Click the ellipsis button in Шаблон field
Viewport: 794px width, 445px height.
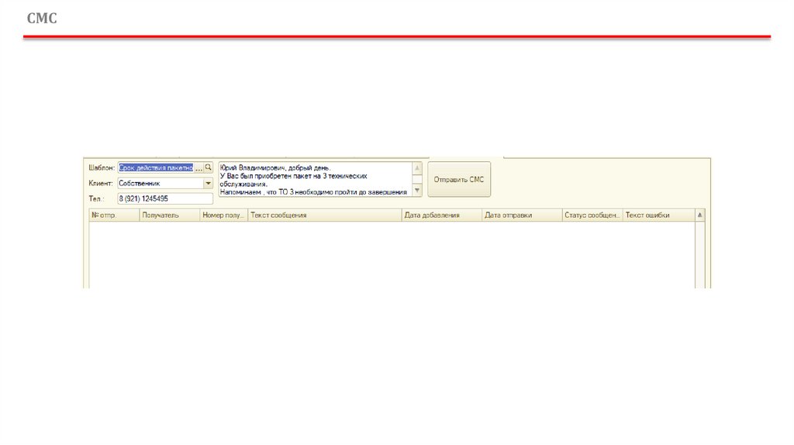pyautogui.click(x=198, y=167)
